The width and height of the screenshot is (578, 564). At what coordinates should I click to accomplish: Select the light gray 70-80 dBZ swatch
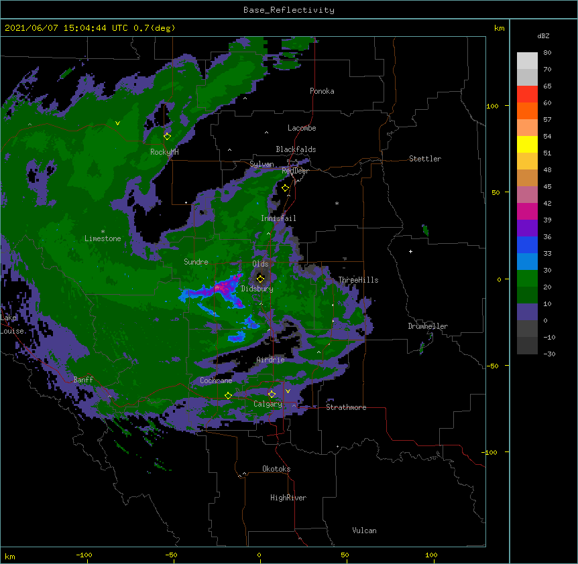(527, 61)
